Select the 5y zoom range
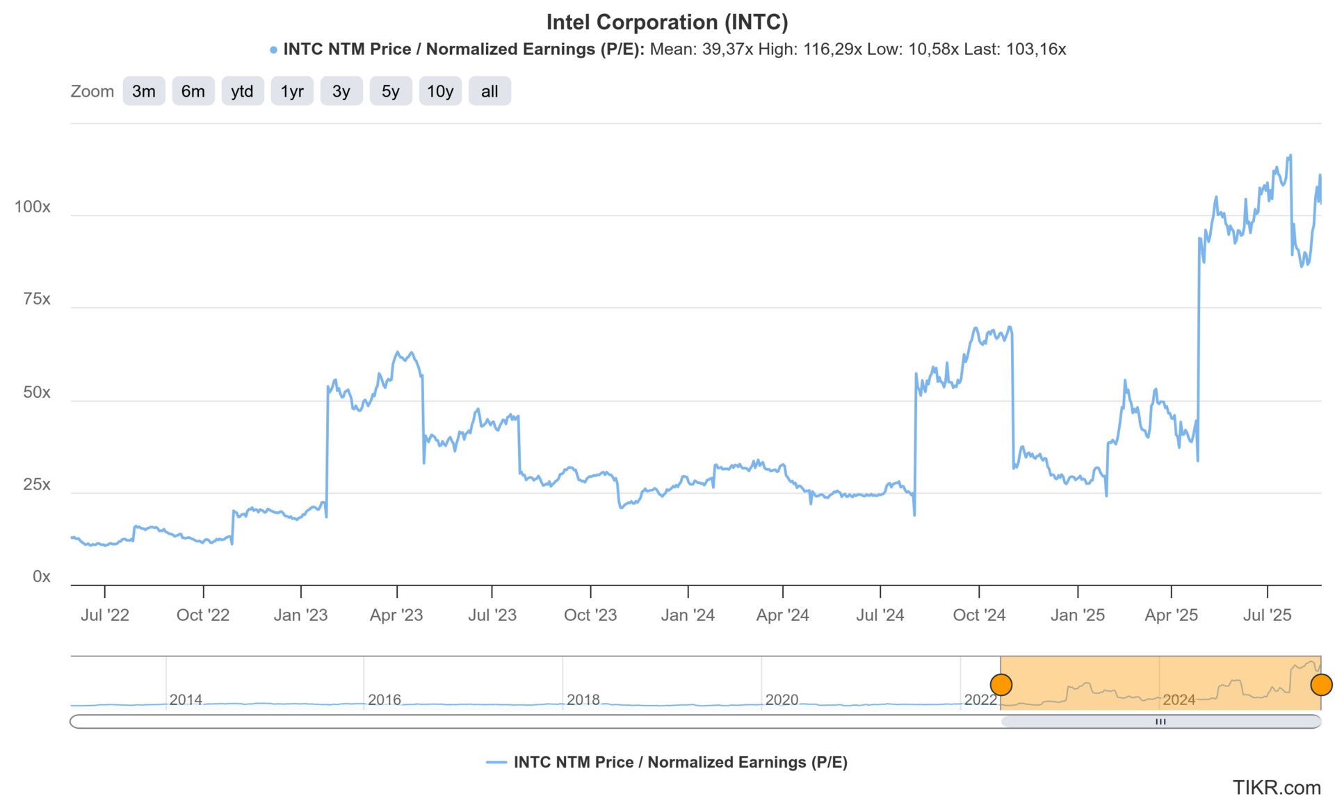Image resolution: width=1335 pixels, height=801 pixels. (390, 91)
